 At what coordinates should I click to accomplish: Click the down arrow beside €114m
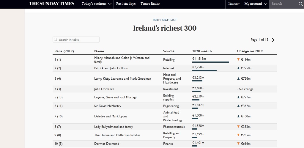pyautogui.click(x=238, y=59)
